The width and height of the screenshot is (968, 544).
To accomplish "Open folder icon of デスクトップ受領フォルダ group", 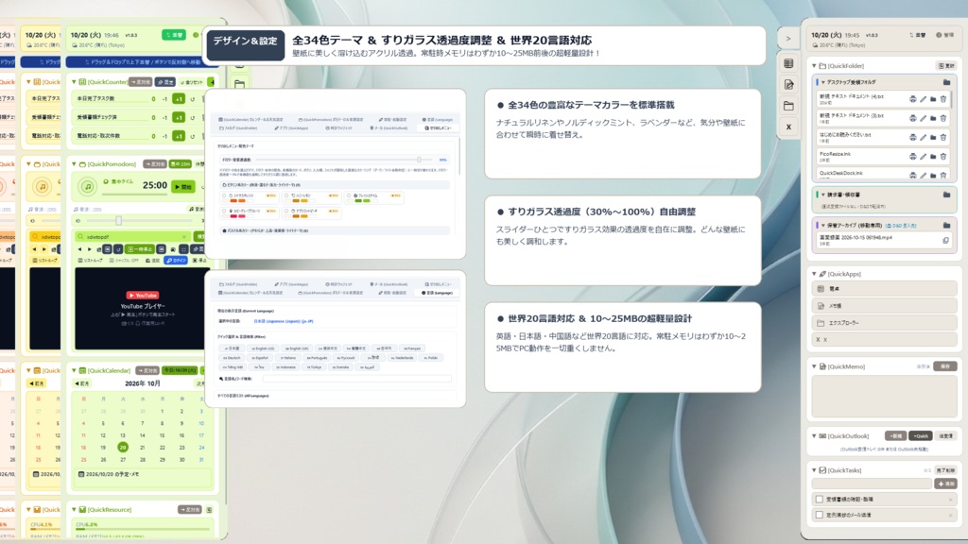I will 946,82.
